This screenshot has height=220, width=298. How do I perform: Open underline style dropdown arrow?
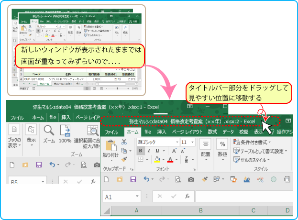click(164, 151)
